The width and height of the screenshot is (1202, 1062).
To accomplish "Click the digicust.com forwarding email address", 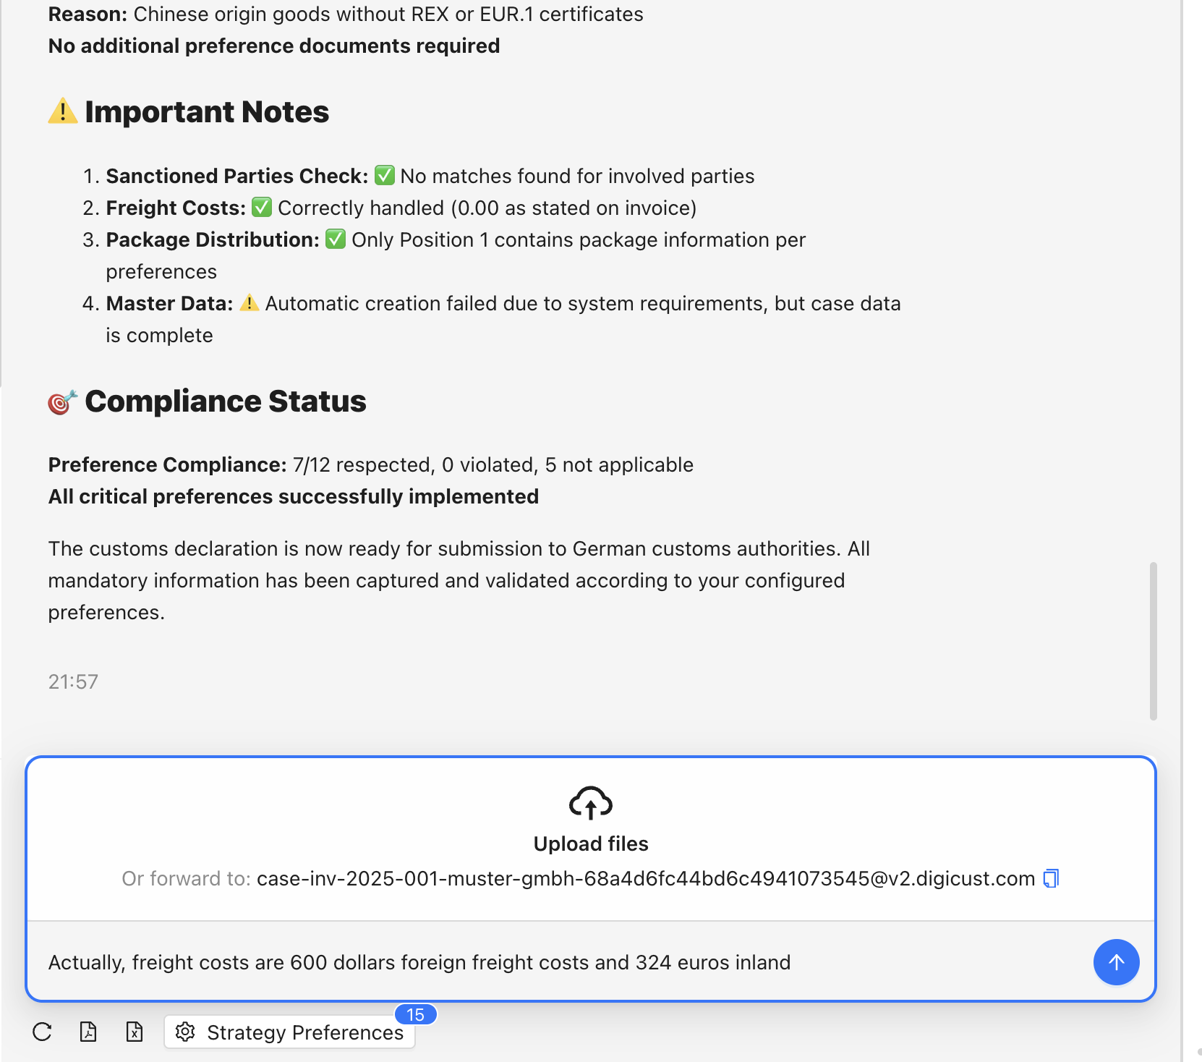I will [645, 878].
